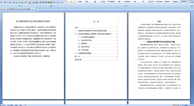
Task: Click the superscript icon
Action: [x=19, y=3]
